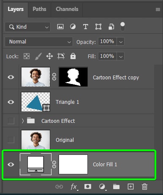
Task: Filter for shape layers icon
Action: click(98, 27)
